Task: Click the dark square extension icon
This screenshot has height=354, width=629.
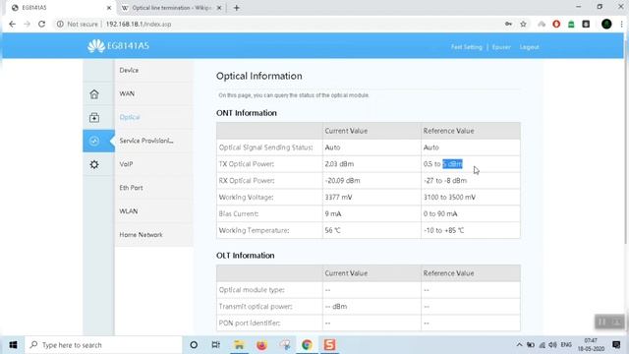Action: click(x=586, y=24)
